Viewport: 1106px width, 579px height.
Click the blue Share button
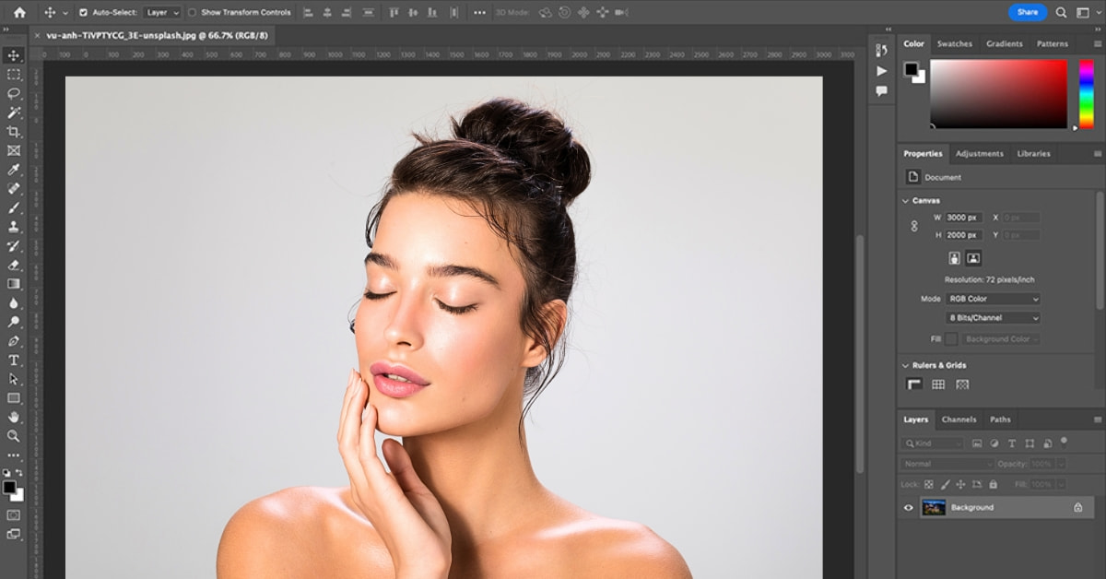click(x=1028, y=13)
